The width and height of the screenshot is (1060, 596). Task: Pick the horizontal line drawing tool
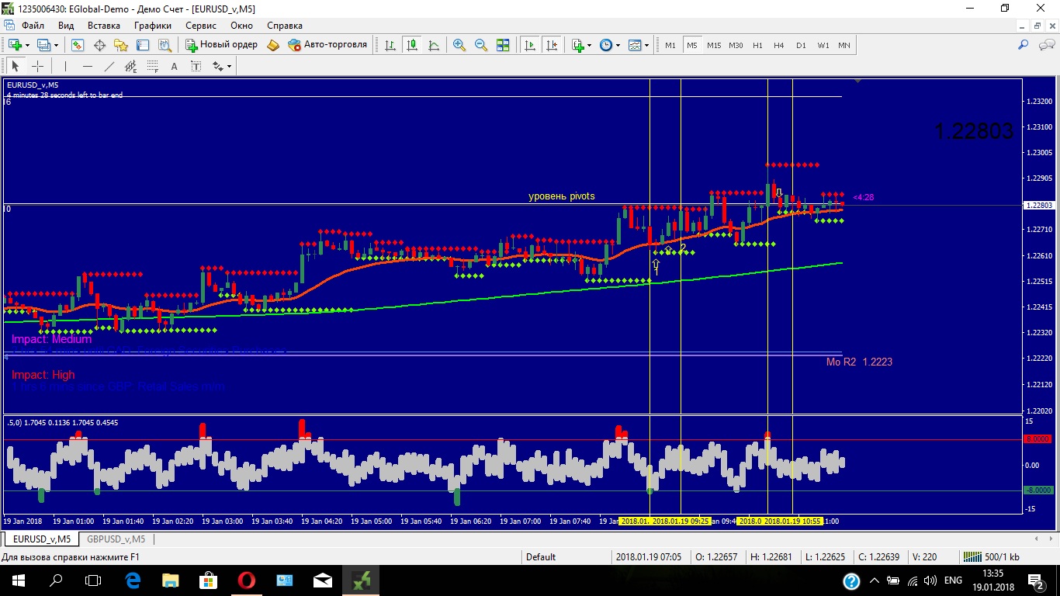click(88, 66)
